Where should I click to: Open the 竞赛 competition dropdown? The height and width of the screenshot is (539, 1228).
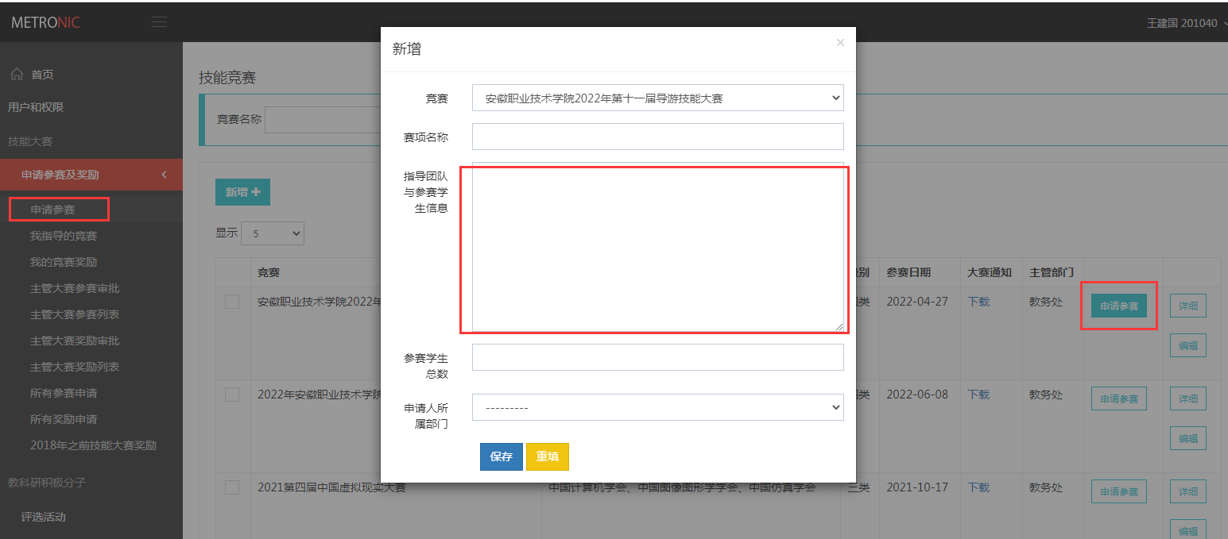657,98
